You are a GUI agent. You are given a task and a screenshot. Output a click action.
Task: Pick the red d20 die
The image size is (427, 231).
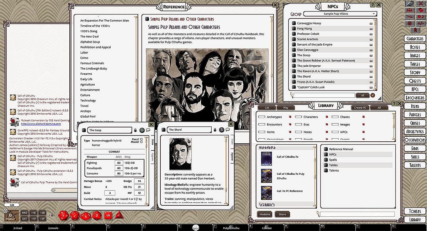tap(64, 215)
